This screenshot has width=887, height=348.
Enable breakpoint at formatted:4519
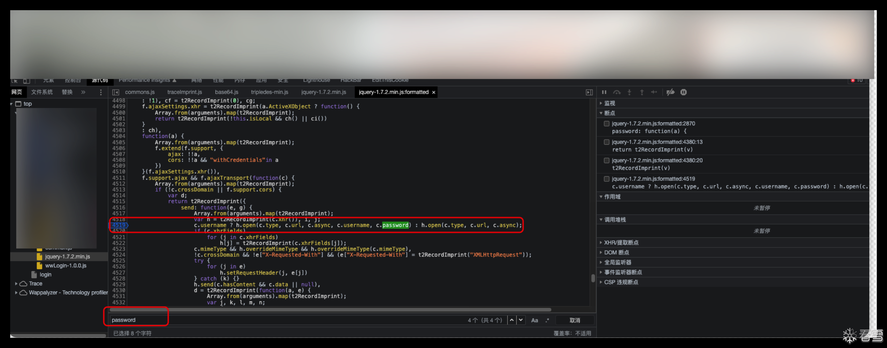point(607,179)
